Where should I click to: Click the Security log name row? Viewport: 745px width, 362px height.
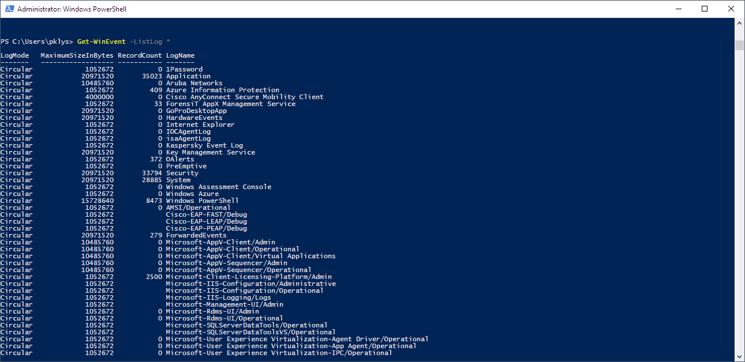click(x=182, y=173)
